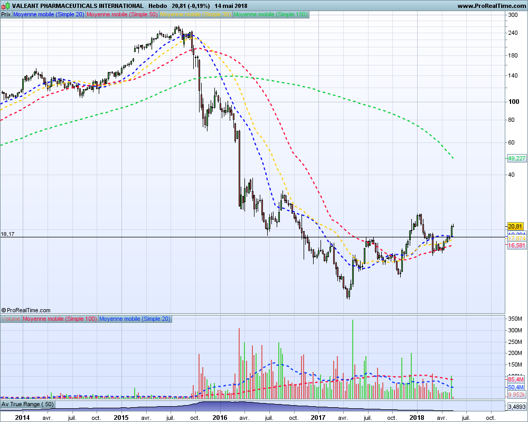Click the 2016 year label on time axis
The width and height of the screenshot is (528, 422).
pos(220,418)
